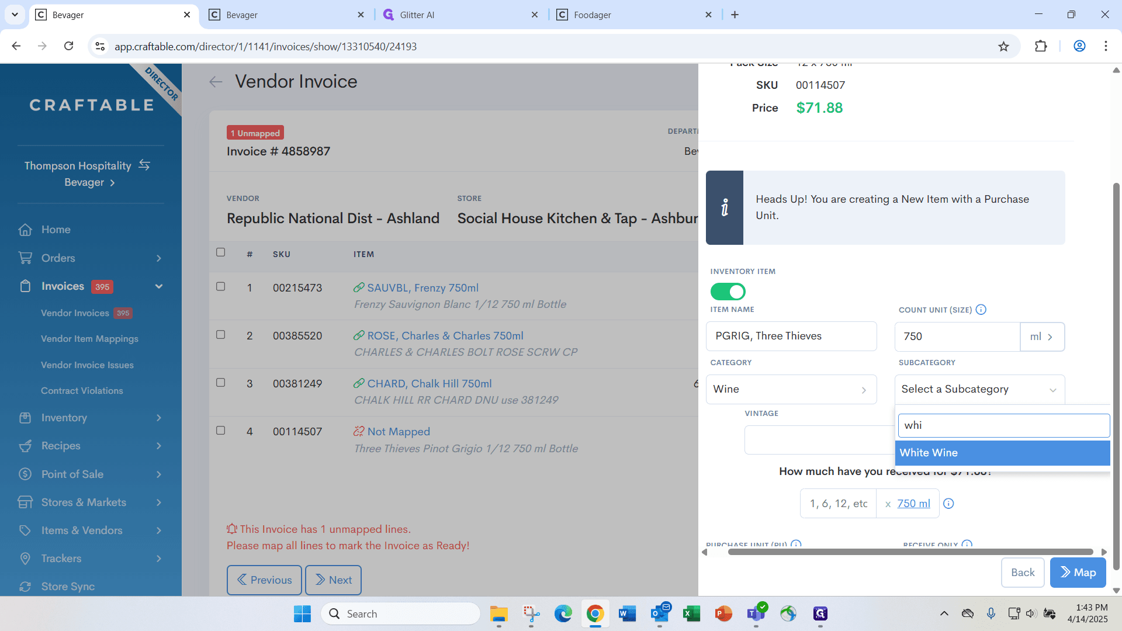Reload the page in Chrome

(x=69, y=46)
